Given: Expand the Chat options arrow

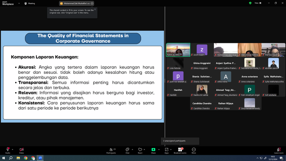Looking at the screenshot, I should (x=132, y=149).
